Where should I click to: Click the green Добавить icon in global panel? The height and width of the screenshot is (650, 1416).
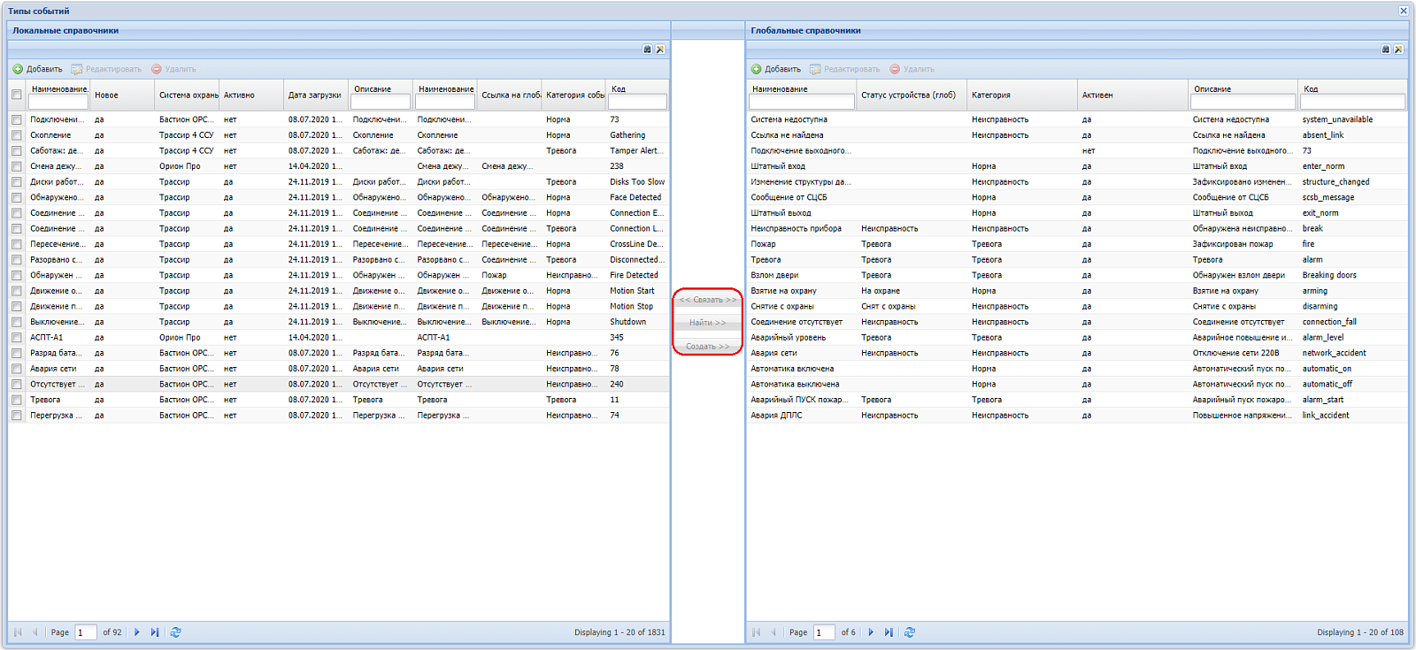point(756,69)
